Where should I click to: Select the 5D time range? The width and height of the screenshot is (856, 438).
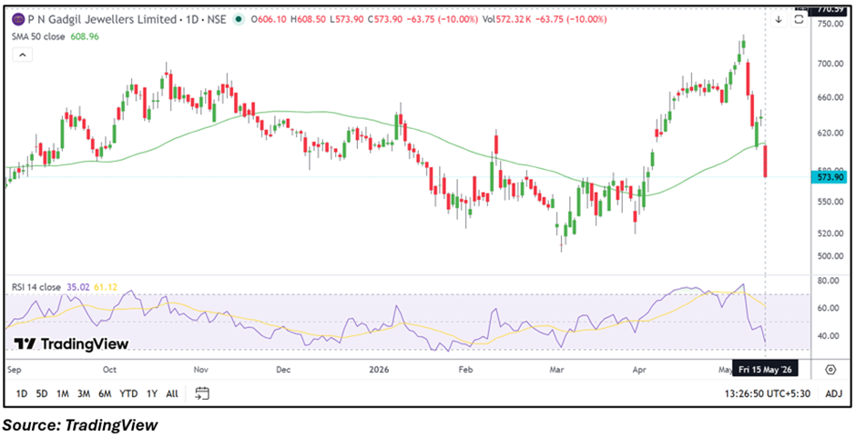pyautogui.click(x=42, y=393)
